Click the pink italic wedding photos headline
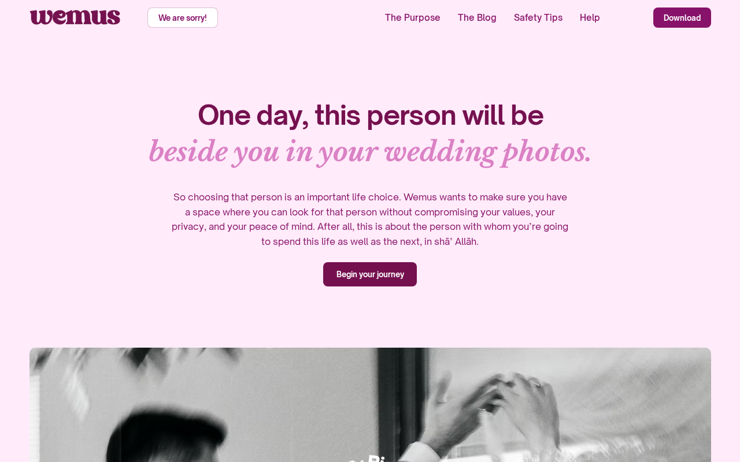The height and width of the screenshot is (462, 740). (x=370, y=152)
